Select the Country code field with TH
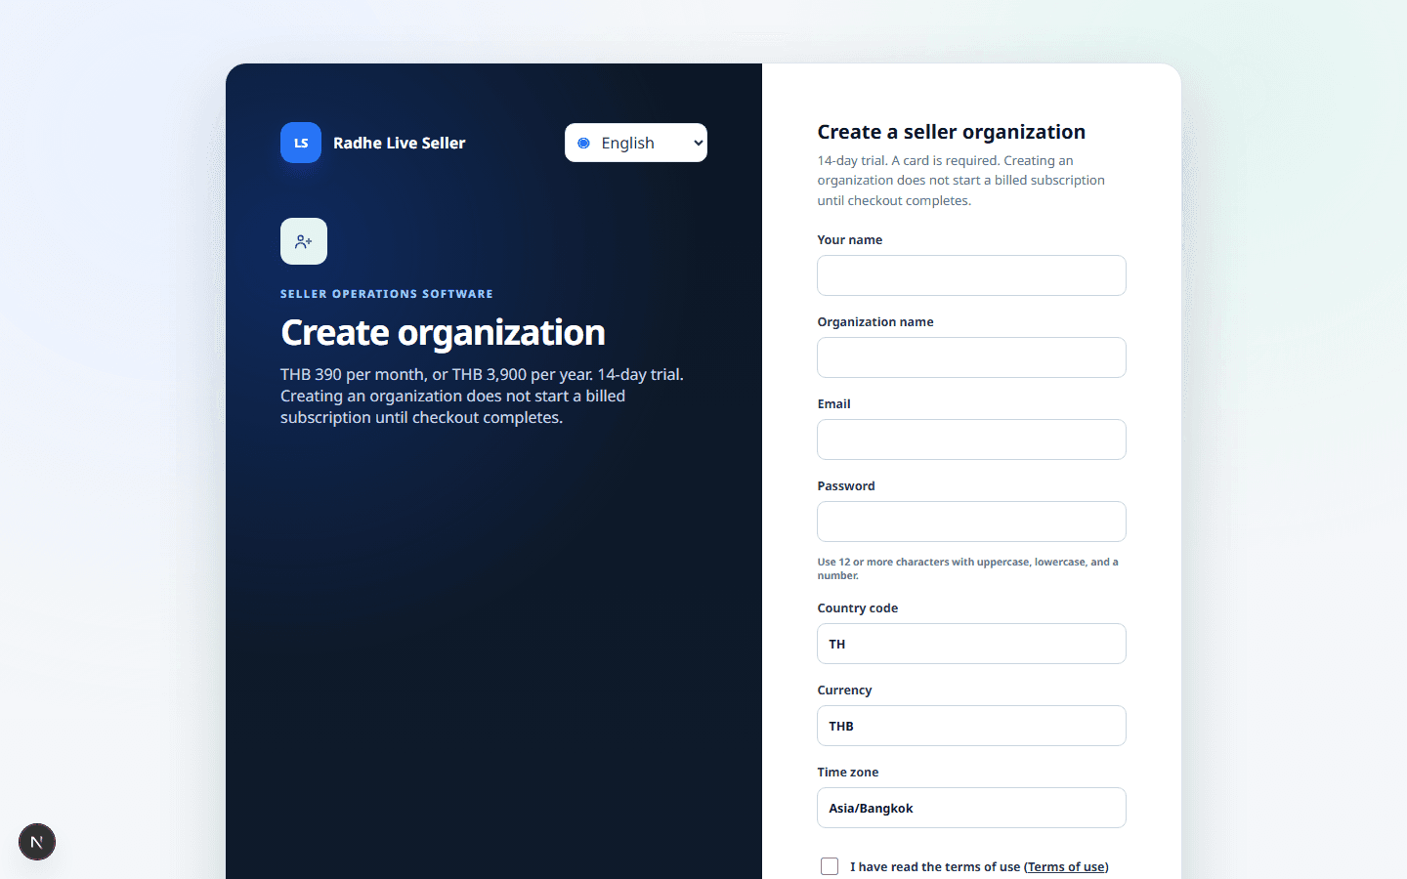This screenshot has width=1407, height=879. click(x=971, y=644)
